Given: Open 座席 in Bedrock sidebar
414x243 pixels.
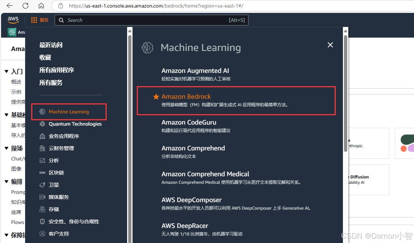Looking at the screenshot, I should point(16,212).
